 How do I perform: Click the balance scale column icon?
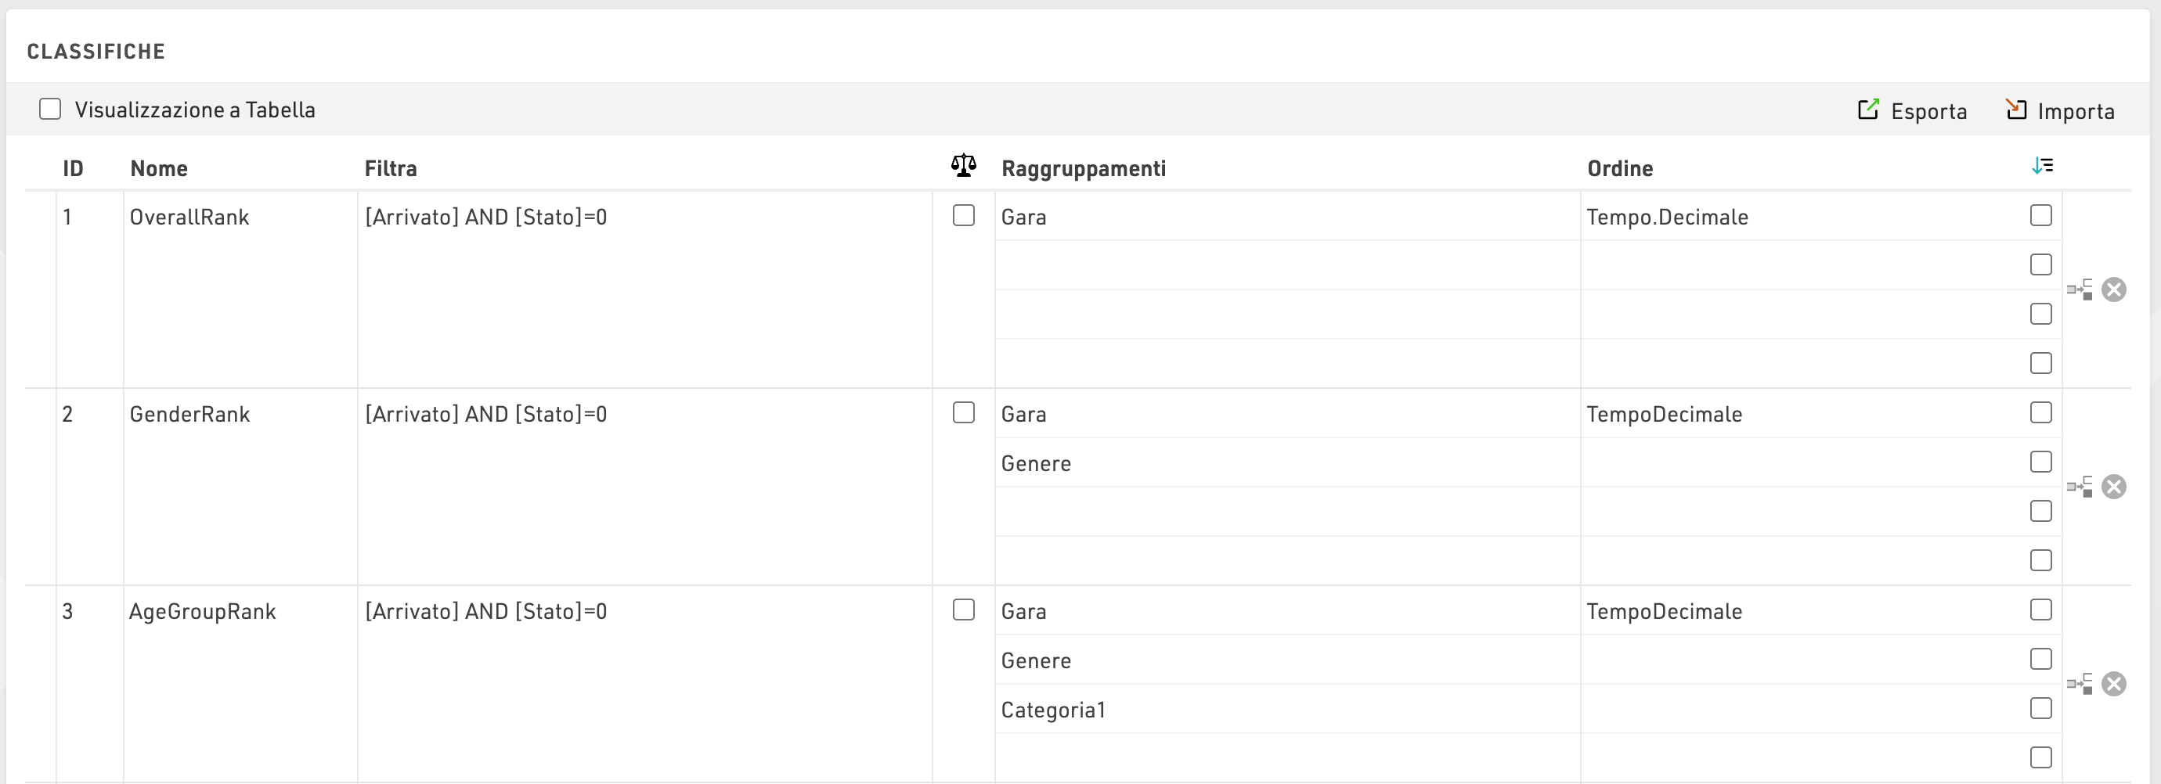point(963,166)
